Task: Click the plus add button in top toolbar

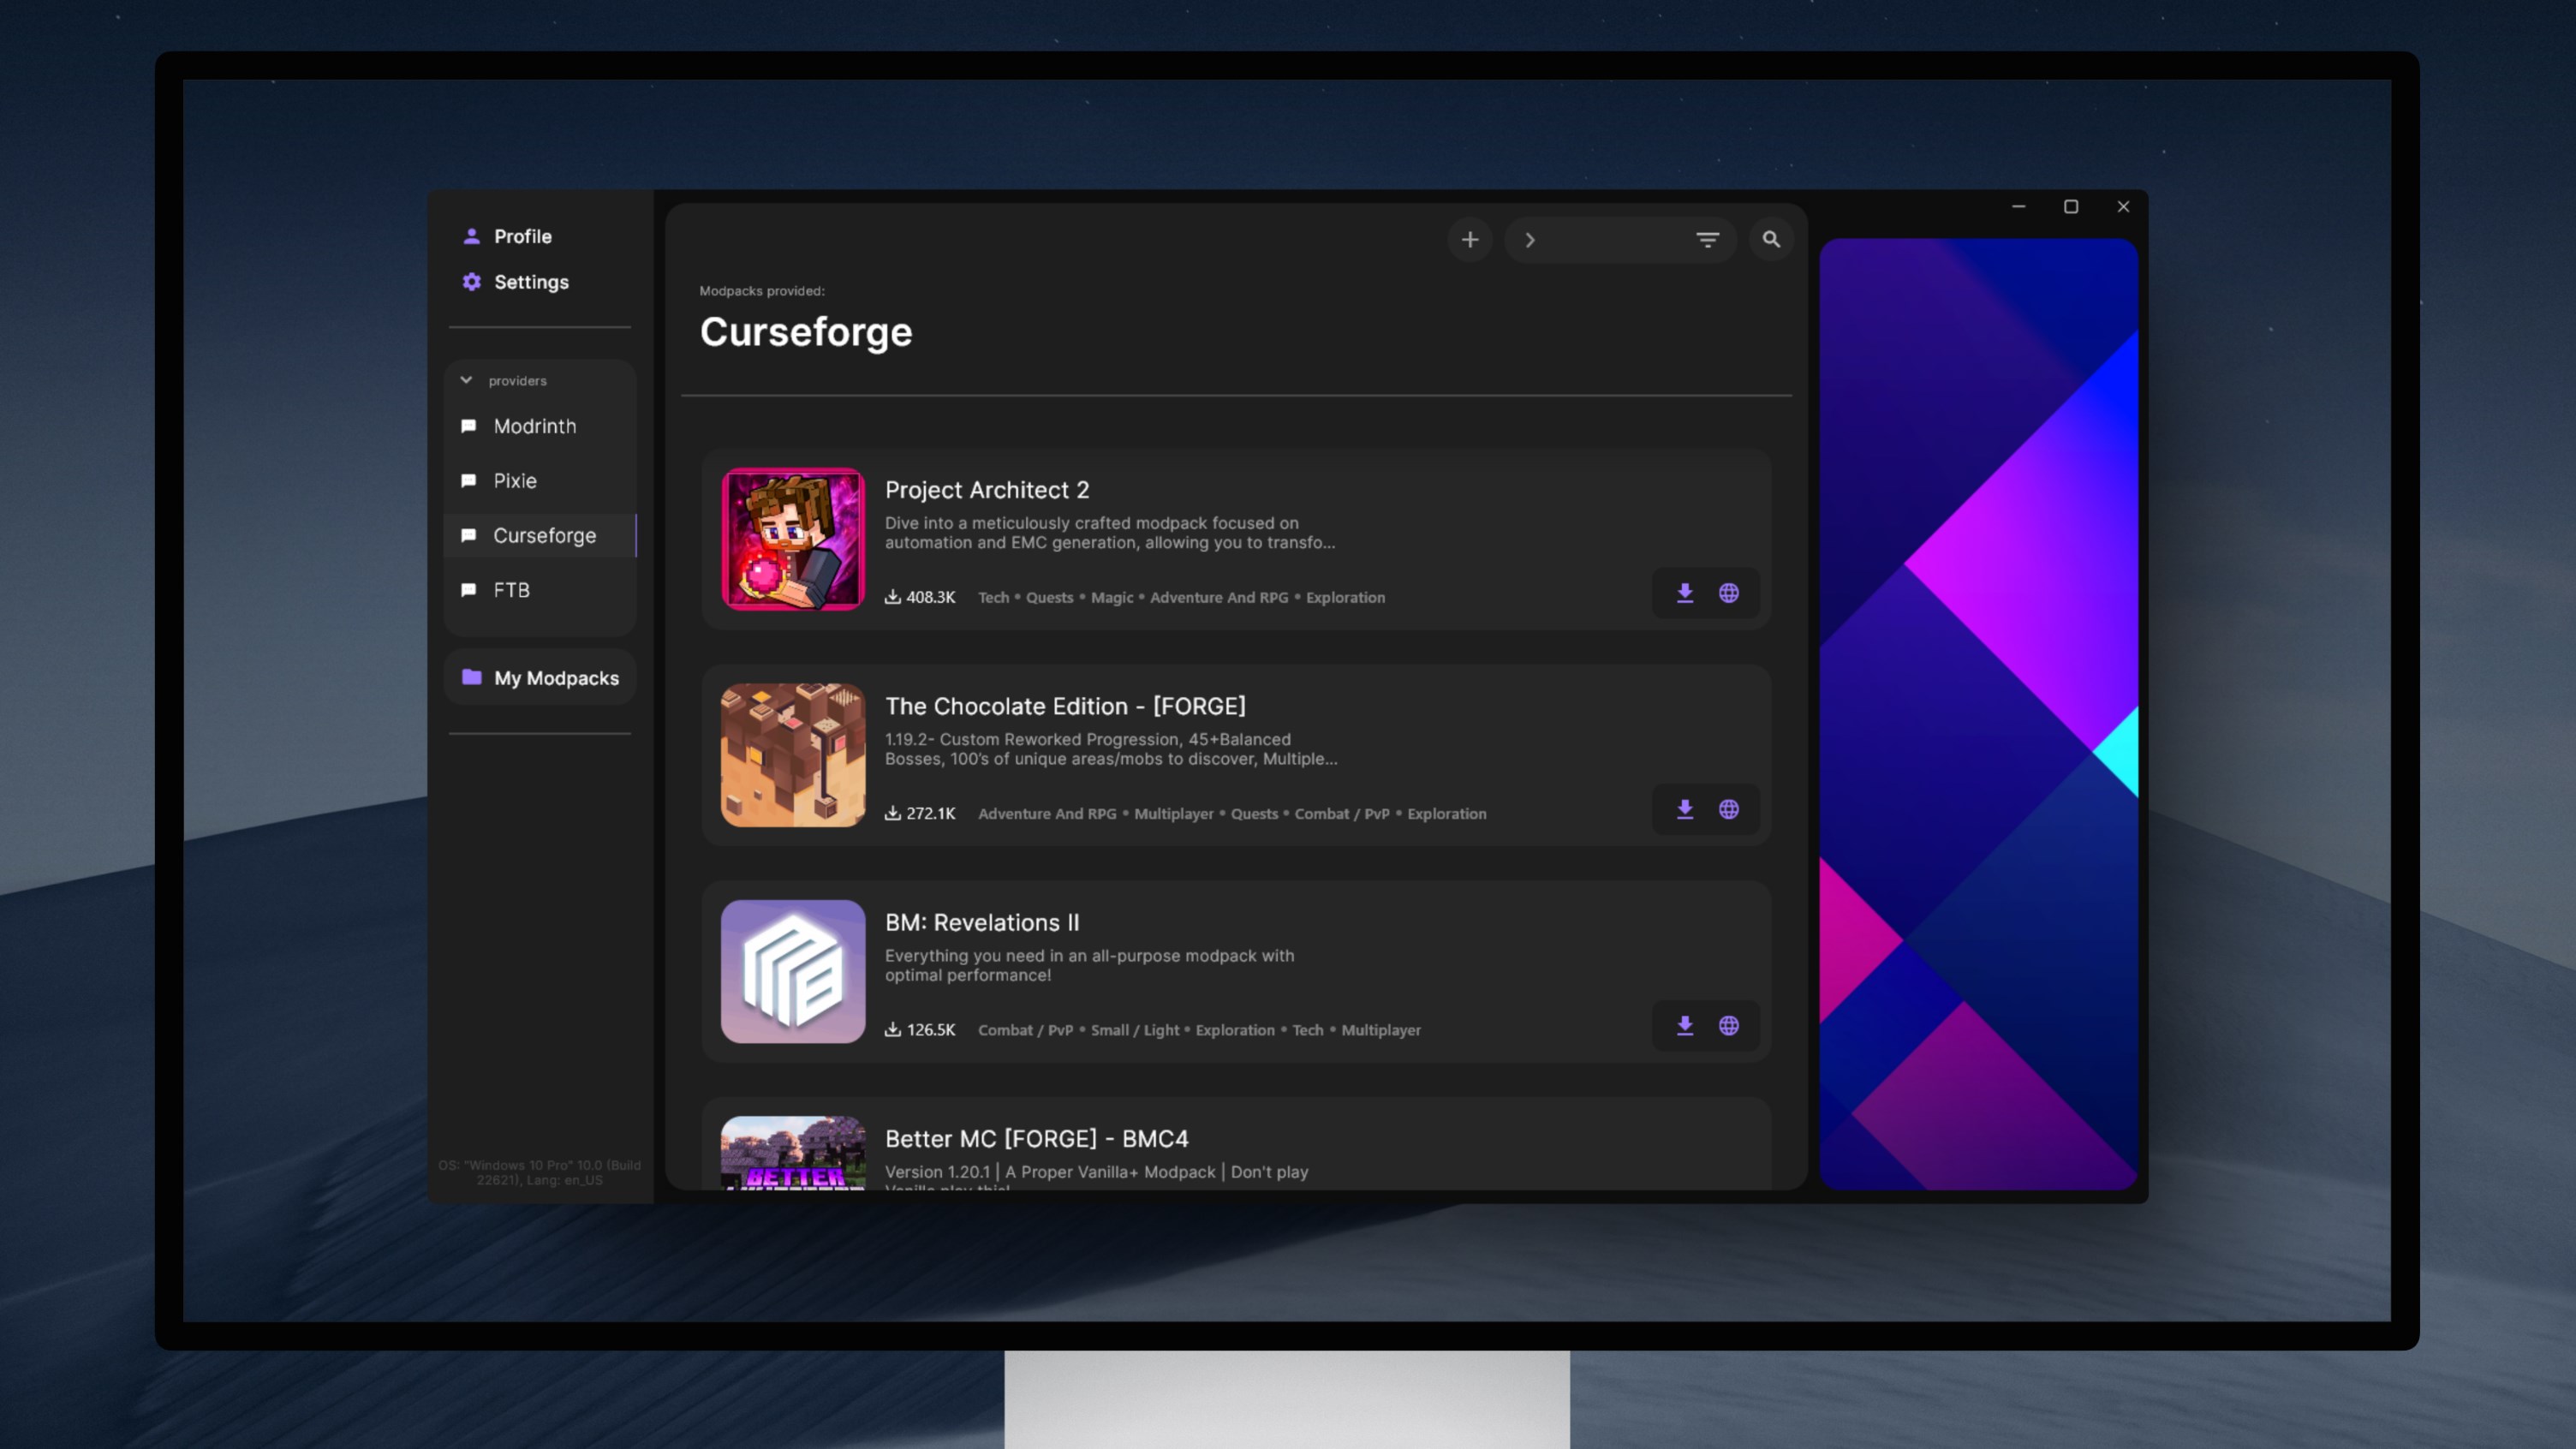Action: click(1469, 240)
